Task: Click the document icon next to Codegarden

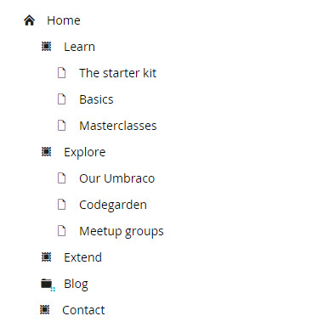Action: click(61, 205)
